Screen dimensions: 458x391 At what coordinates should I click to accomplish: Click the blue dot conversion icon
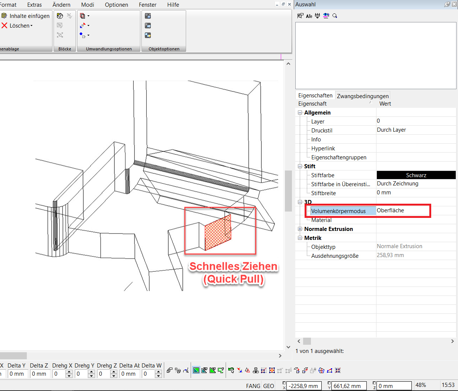pos(83,35)
